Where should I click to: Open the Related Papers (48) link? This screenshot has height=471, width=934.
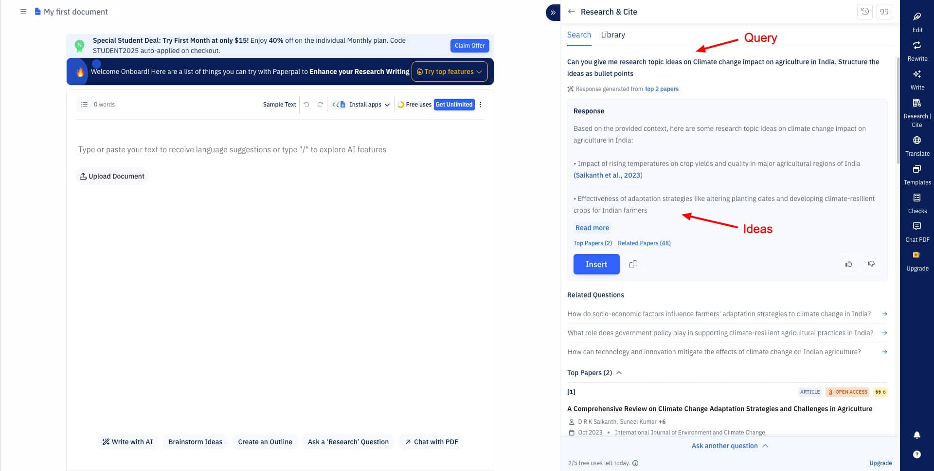(644, 243)
